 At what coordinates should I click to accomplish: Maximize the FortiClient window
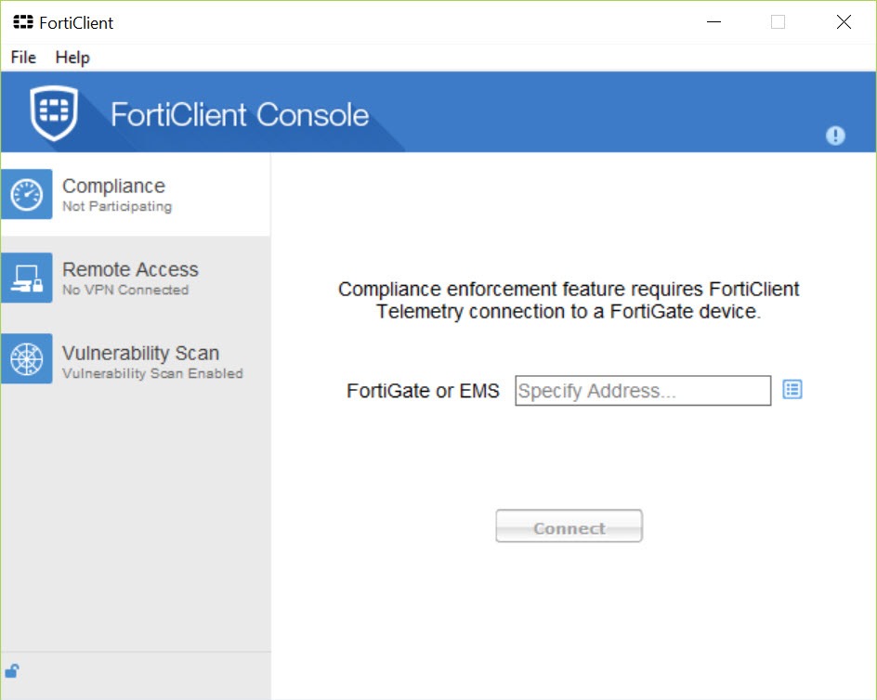click(778, 22)
